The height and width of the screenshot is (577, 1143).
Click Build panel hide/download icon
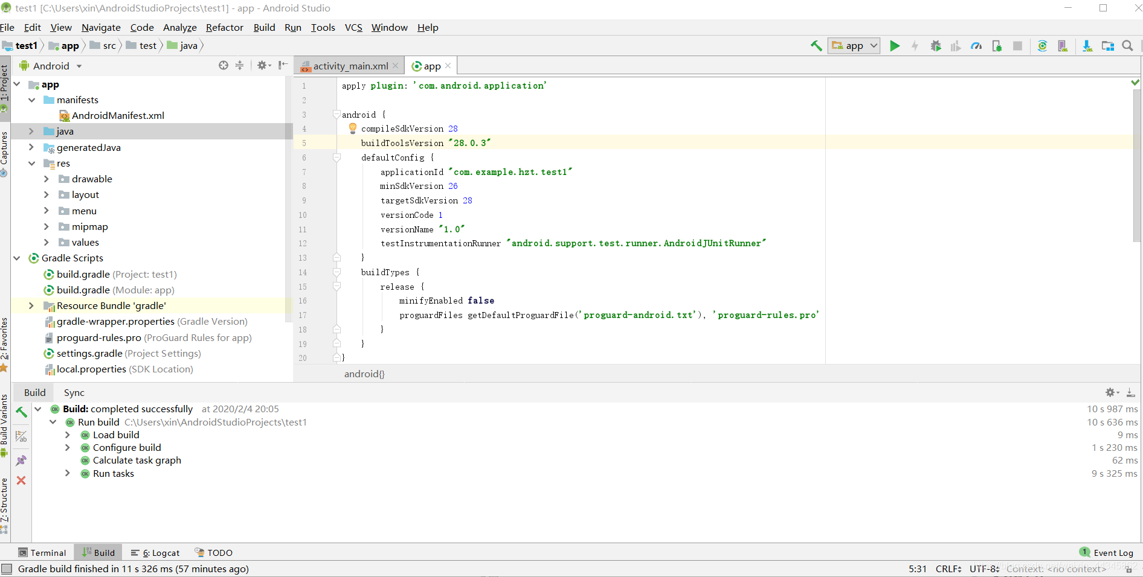1130,392
